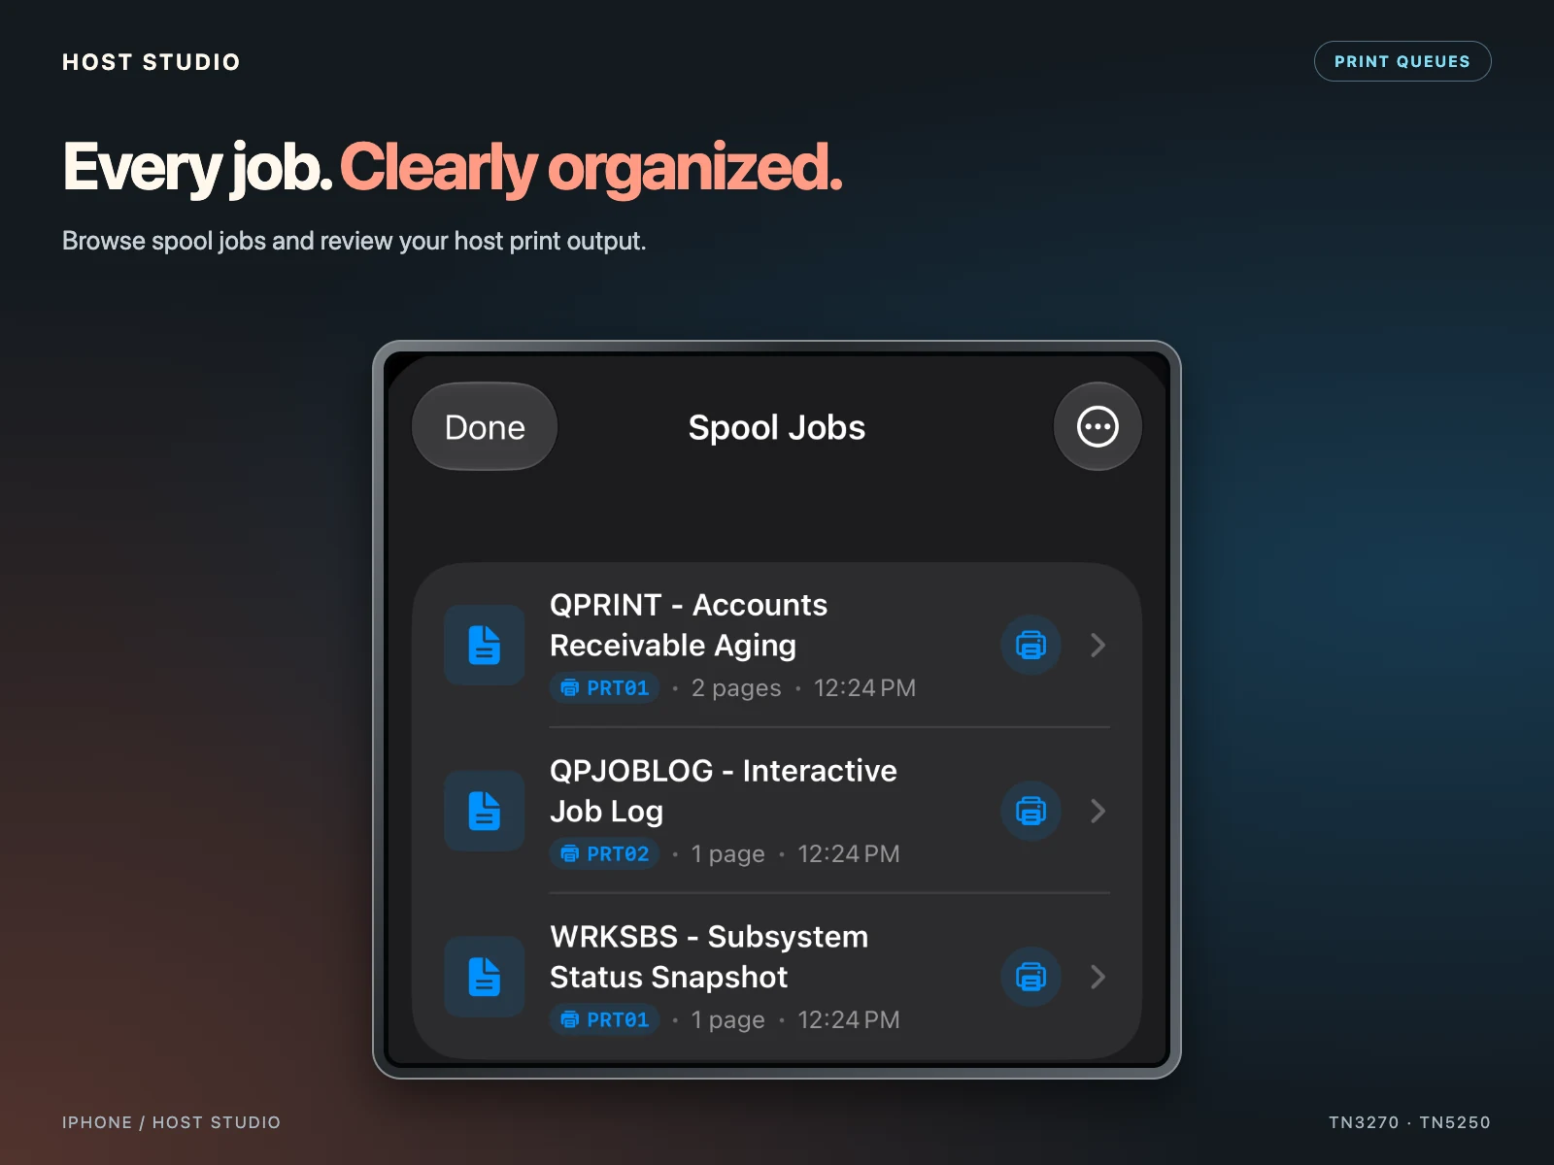Viewport: 1554px width, 1165px height.
Task: Open the ellipsis more-options menu
Action: 1098,427
